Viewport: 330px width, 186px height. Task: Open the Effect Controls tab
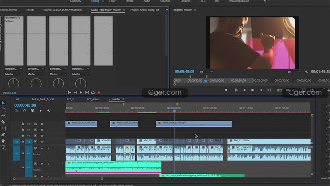click(9, 10)
